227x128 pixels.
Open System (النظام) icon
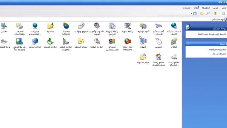[x=143, y=41]
